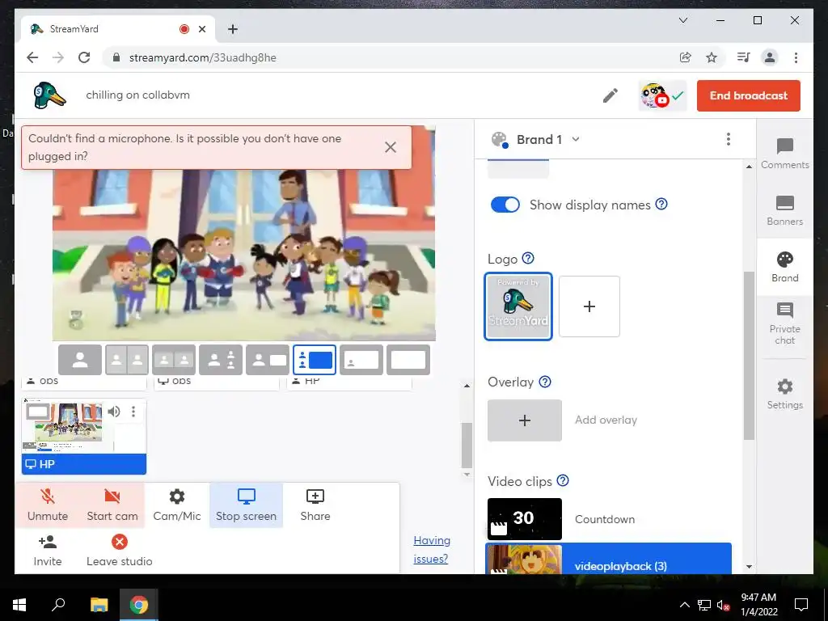Image resolution: width=828 pixels, height=621 pixels.
Task: Click the Invite button
Action: pos(48,550)
